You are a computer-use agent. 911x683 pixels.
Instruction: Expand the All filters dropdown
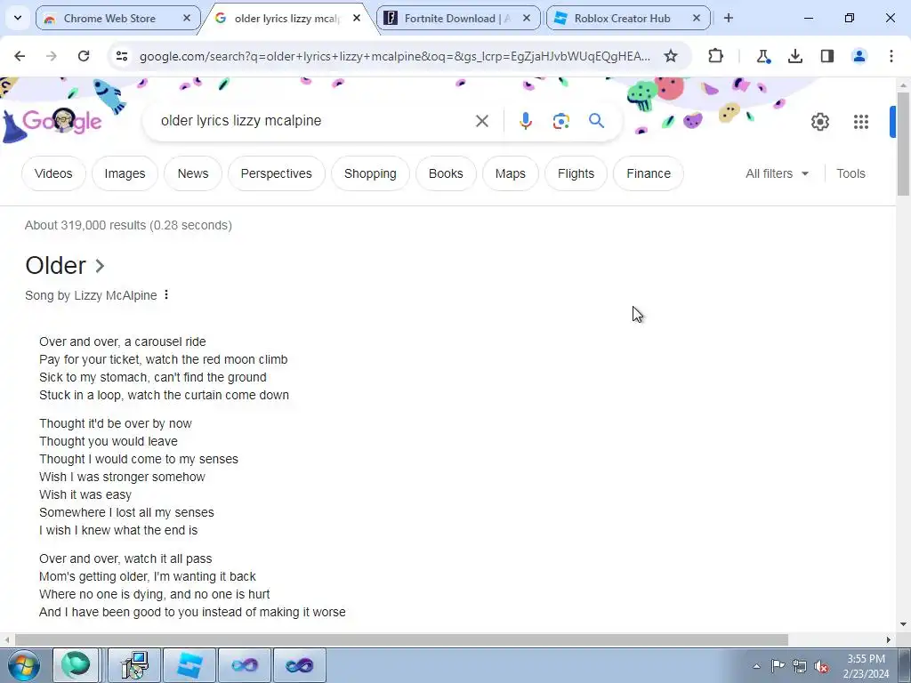click(777, 173)
